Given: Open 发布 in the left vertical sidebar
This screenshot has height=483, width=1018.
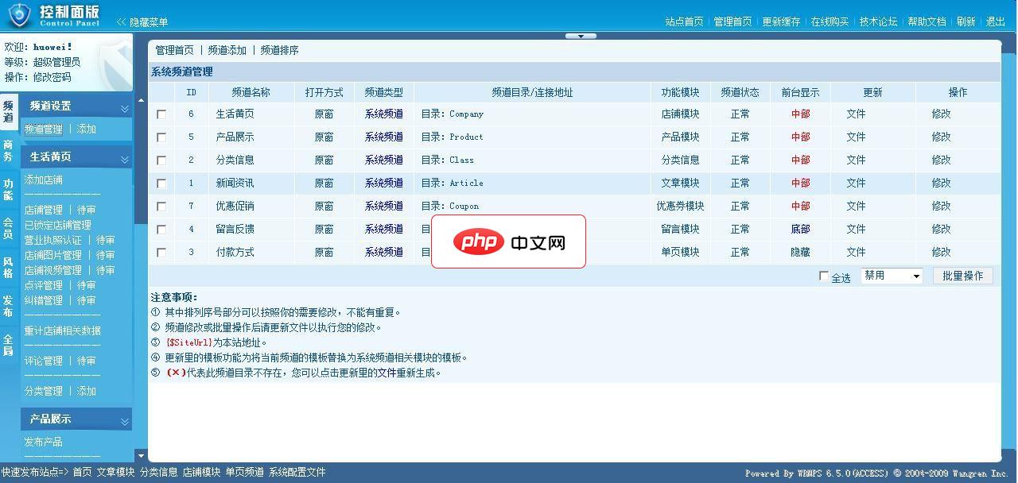Looking at the screenshot, I should 9,305.
